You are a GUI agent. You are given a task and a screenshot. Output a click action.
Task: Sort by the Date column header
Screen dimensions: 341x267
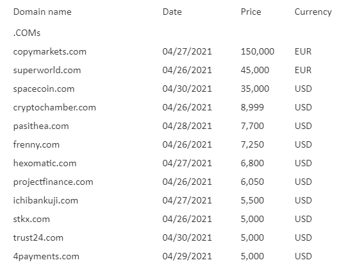(172, 12)
